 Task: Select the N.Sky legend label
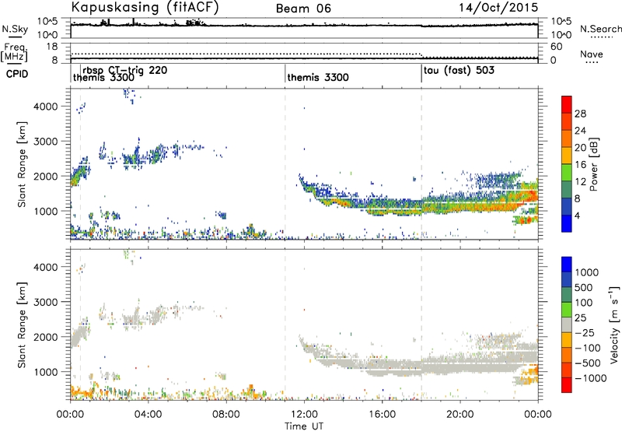click(x=15, y=30)
